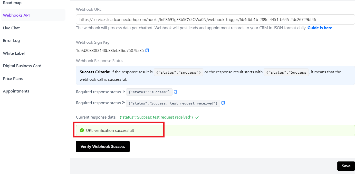
Task: View Price Plans
Action: coord(13,78)
